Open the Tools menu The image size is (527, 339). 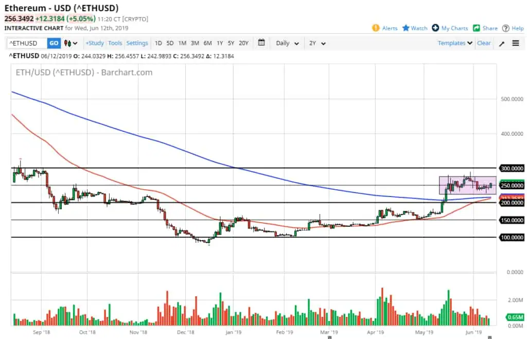[115, 43]
